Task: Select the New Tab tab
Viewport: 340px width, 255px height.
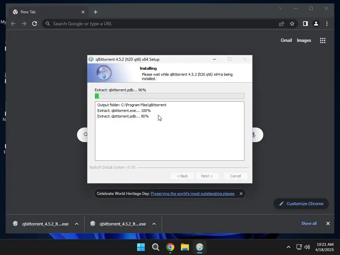Action: 49,12
